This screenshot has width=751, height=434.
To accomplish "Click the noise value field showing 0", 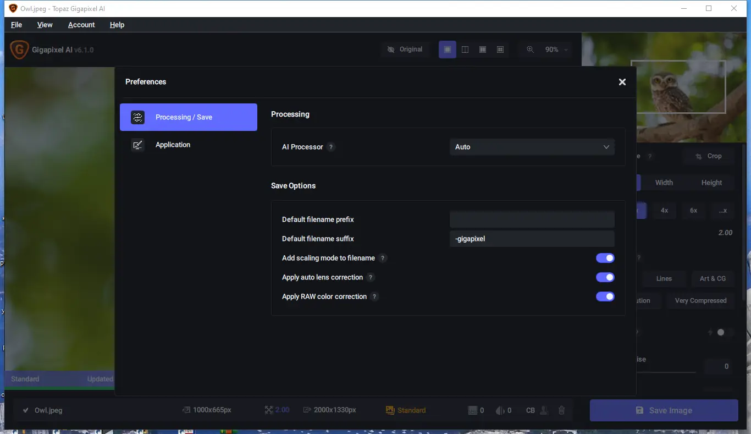I will 719,366.
